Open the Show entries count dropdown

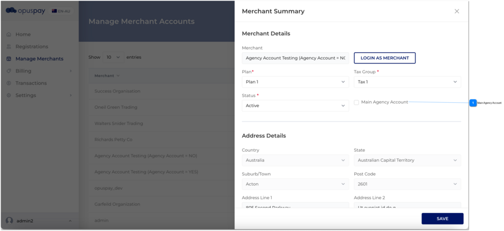coord(113,57)
